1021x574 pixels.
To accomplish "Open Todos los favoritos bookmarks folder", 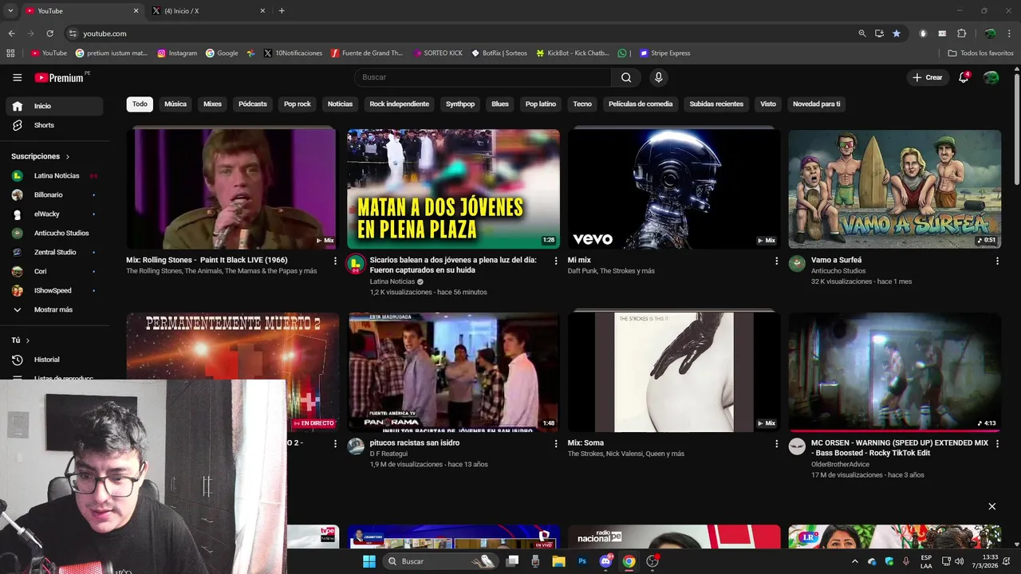I will [x=981, y=53].
